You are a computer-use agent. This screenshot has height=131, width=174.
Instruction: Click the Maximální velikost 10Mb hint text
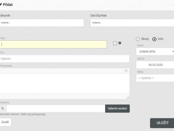[x=23, y=114]
